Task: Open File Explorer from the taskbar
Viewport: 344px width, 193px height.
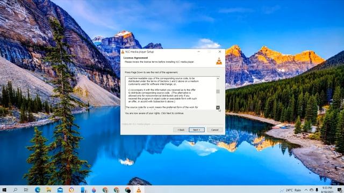Action: pyautogui.click(x=49, y=190)
